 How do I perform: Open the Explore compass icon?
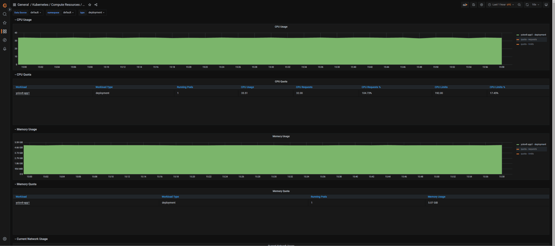pos(5,40)
